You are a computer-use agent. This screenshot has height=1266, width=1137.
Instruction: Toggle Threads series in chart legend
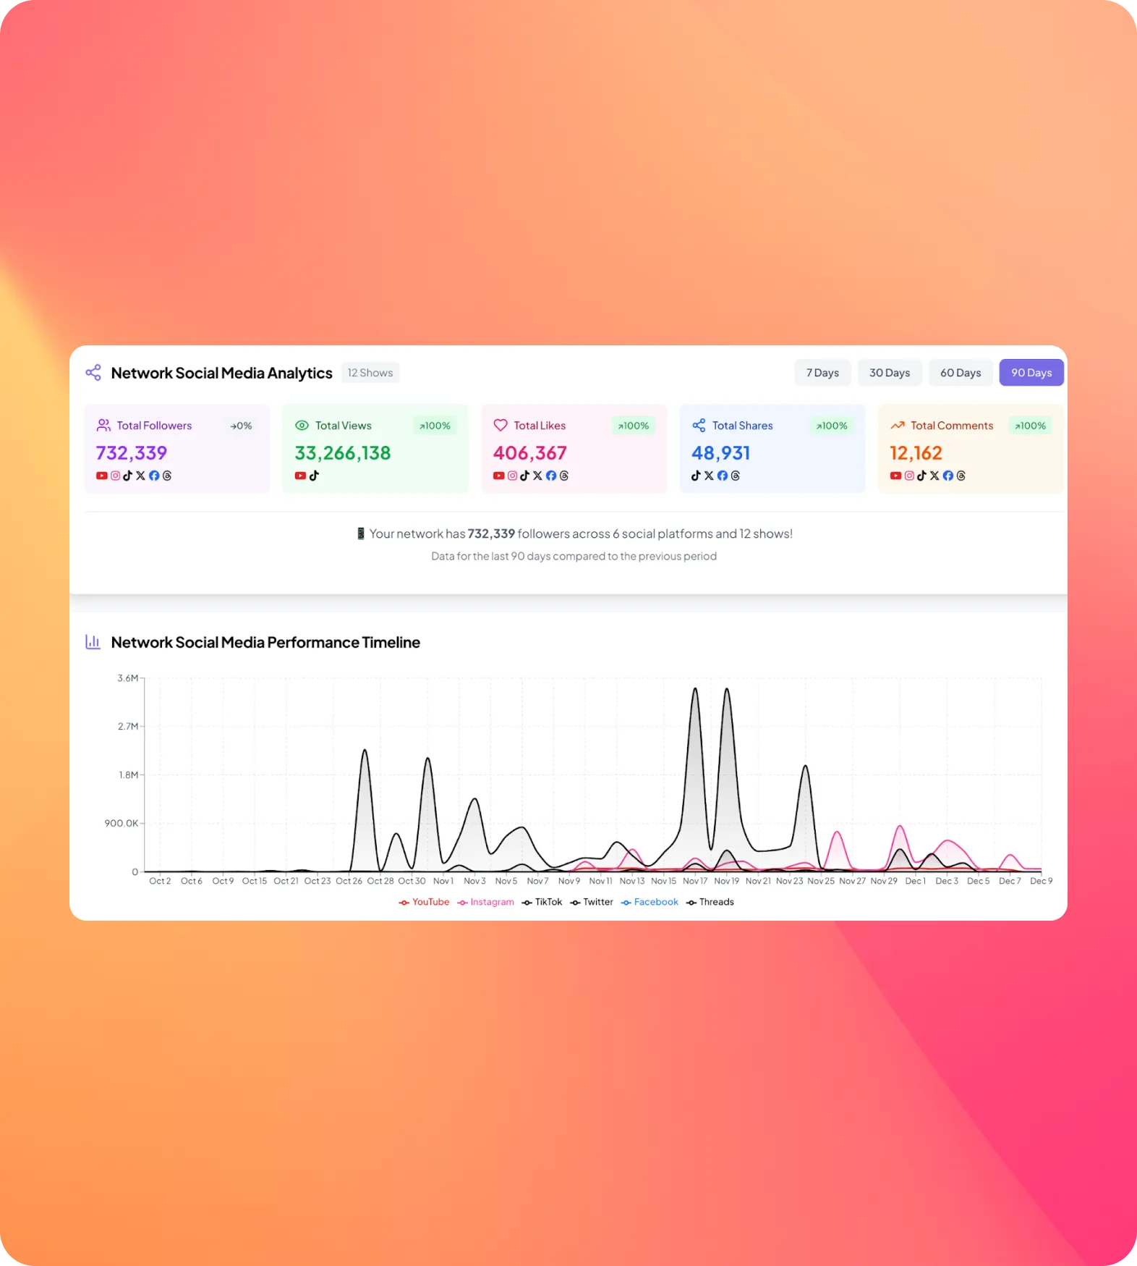point(710,902)
